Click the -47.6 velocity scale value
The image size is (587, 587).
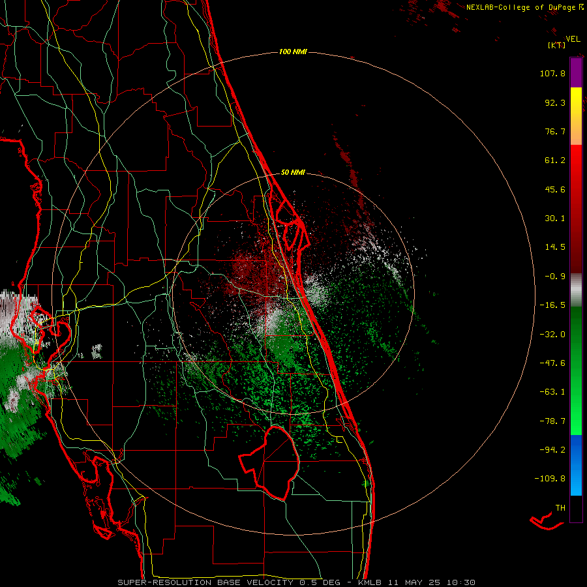[552, 363]
